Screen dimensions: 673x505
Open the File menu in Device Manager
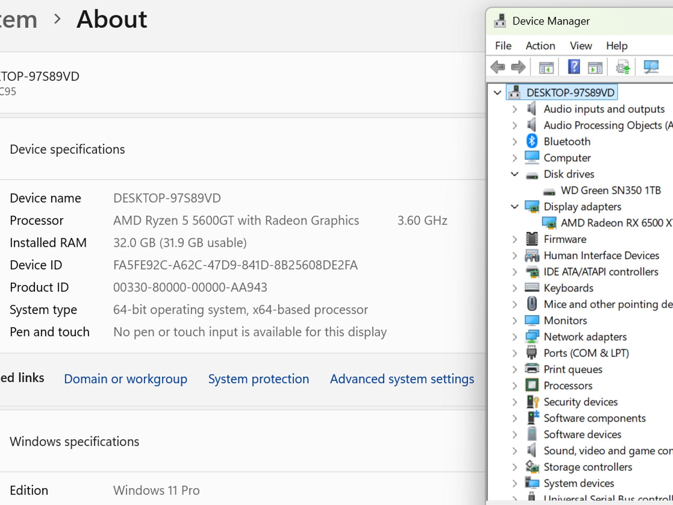(x=503, y=45)
